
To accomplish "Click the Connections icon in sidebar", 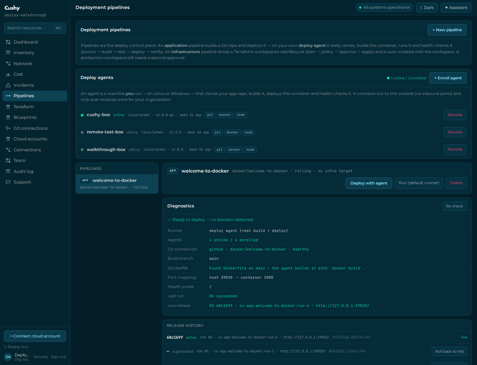I will (8, 150).
